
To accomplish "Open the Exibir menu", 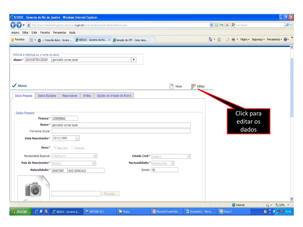I will click(x=34, y=33).
